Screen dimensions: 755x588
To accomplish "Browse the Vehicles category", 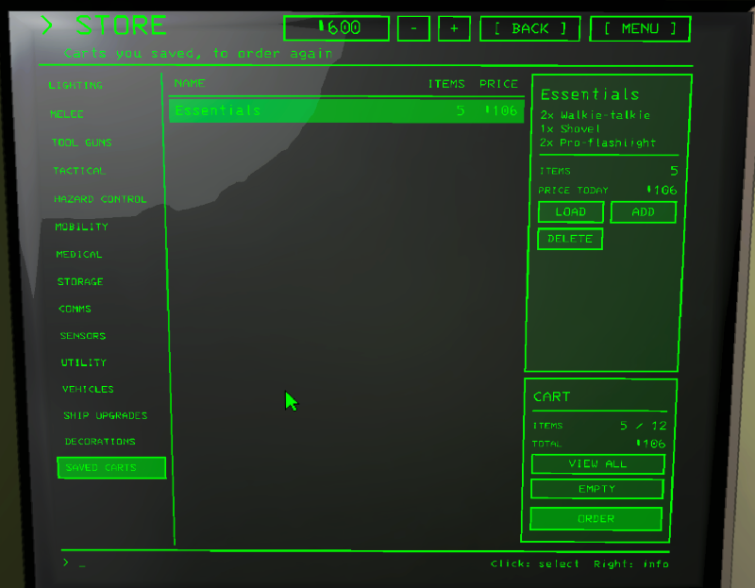I will (x=88, y=389).
